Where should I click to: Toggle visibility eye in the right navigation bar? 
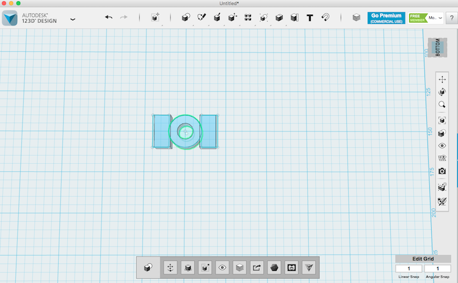click(x=442, y=145)
